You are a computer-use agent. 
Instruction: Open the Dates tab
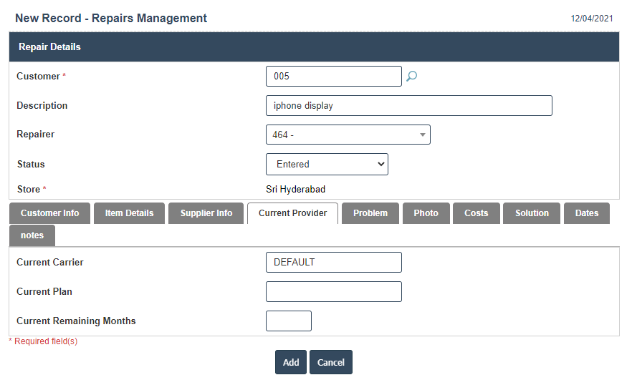coord(586,213)
